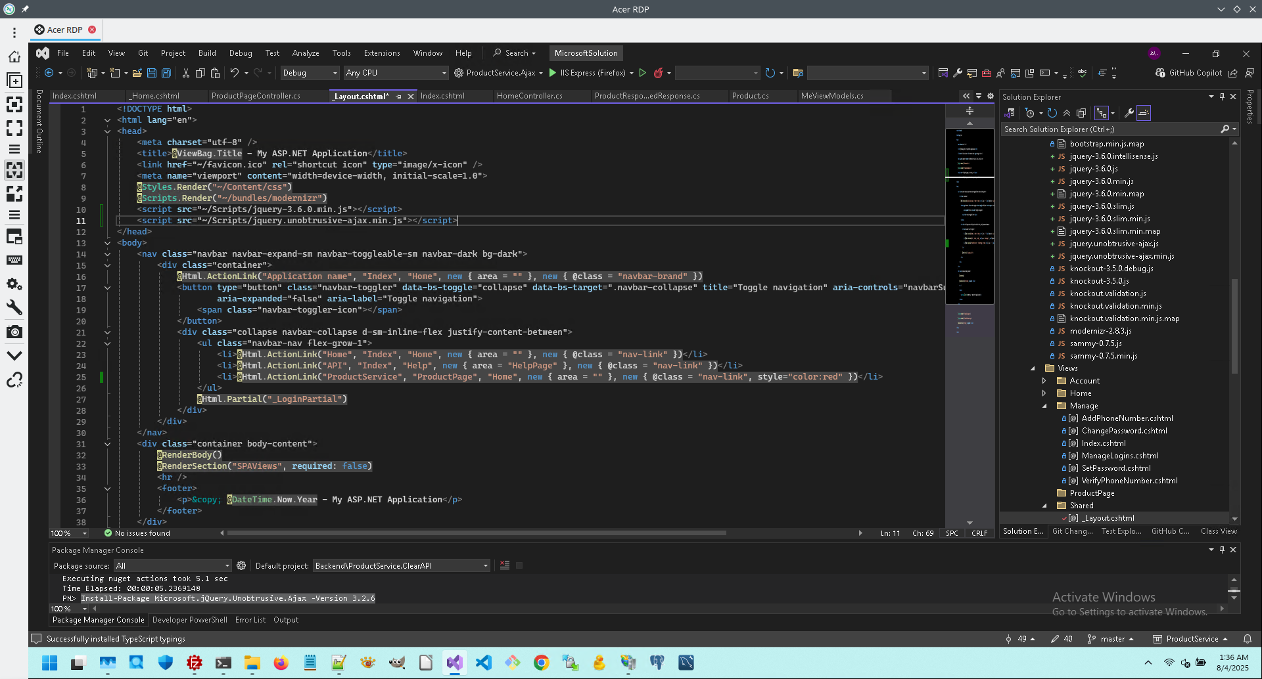The width and height of the screenshot is (1262, 679).
Task: Close the _Layout.cshtml tab
Action: [411, 97]
